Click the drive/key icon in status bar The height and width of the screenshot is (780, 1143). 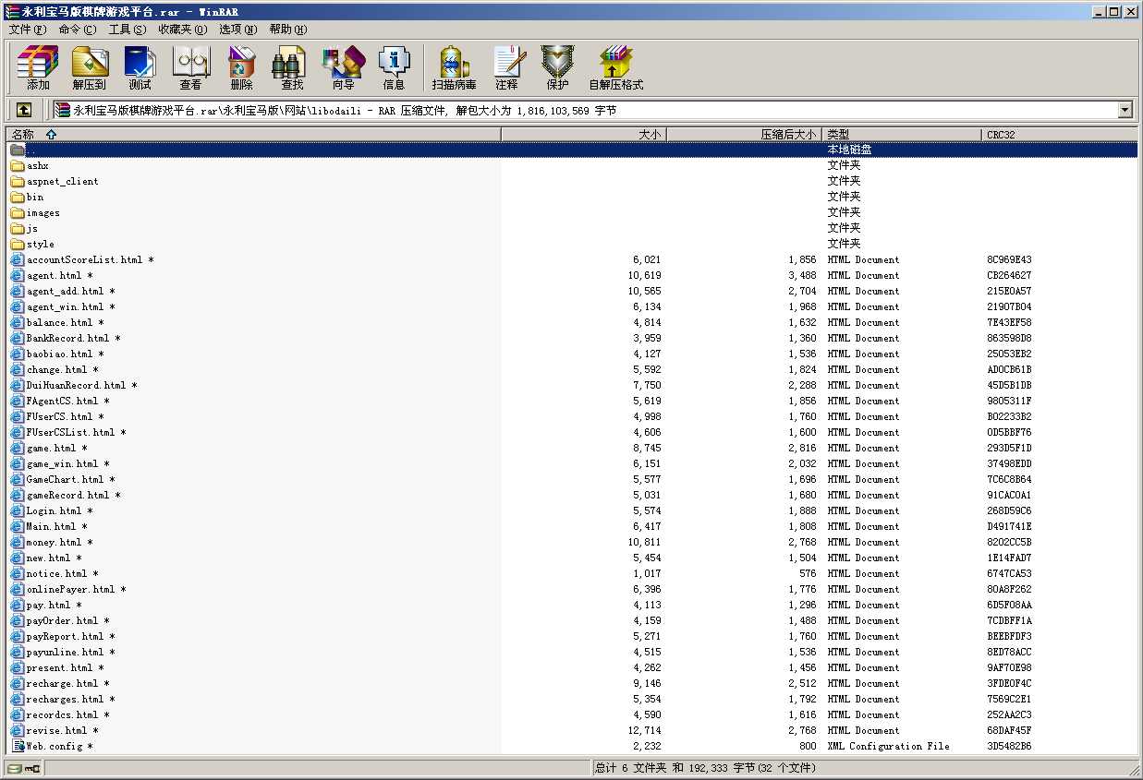coord(24,768)
